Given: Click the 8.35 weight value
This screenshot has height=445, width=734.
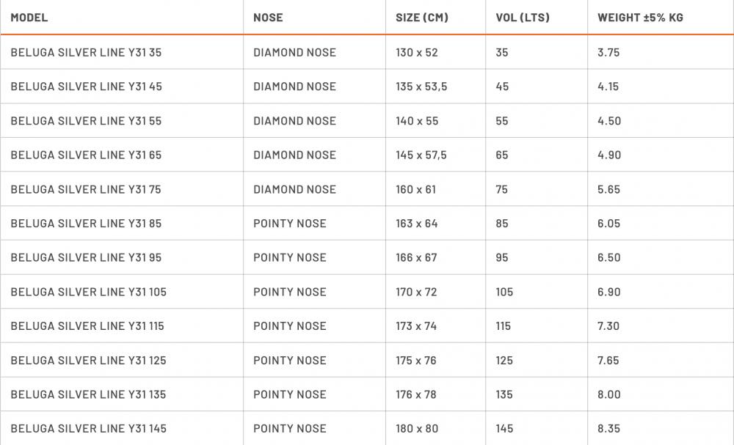Looking at the screenshot, I should point(608,428).
